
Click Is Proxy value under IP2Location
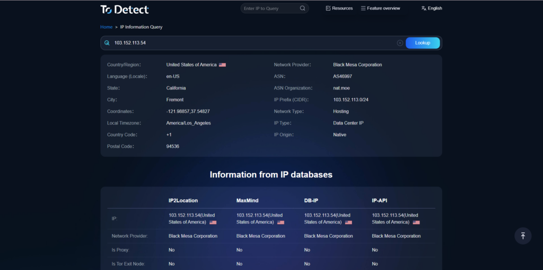pyautogui.click(x=171, y=250)
